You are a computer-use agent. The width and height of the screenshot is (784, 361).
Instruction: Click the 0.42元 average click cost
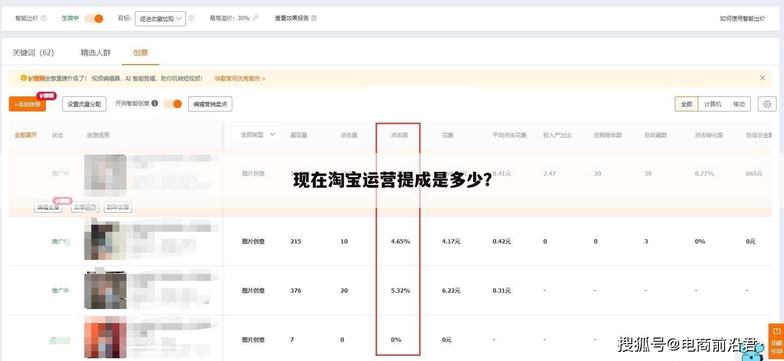click(x=502, y=242)
